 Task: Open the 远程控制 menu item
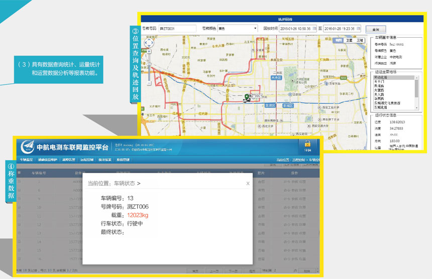(86, 160)
